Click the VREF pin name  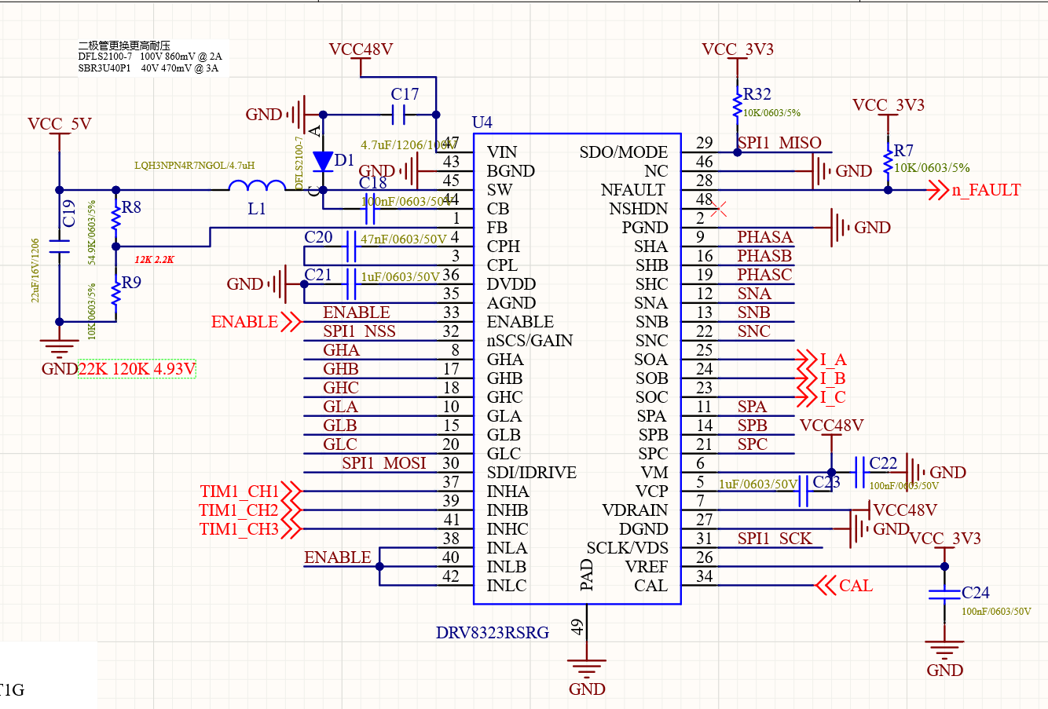(647, 567)
